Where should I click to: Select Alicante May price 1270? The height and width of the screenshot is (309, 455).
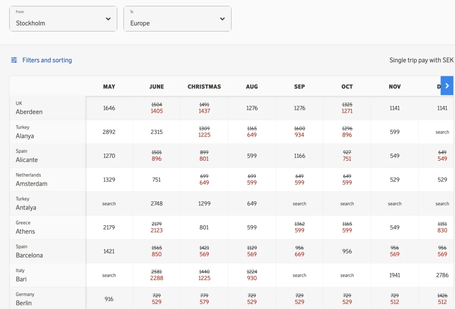click(x=109, y=156)
